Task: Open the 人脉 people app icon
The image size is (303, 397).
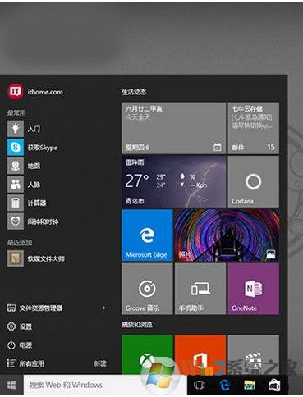Action: [16, 185]
